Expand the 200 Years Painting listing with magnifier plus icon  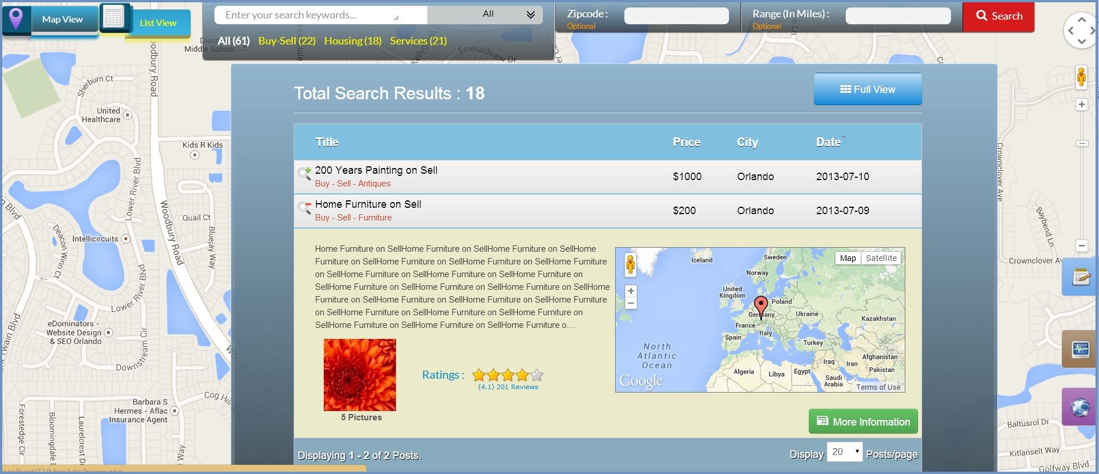coord(304,173)
